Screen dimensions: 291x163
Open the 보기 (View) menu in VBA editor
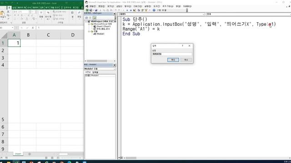(110, 6)
